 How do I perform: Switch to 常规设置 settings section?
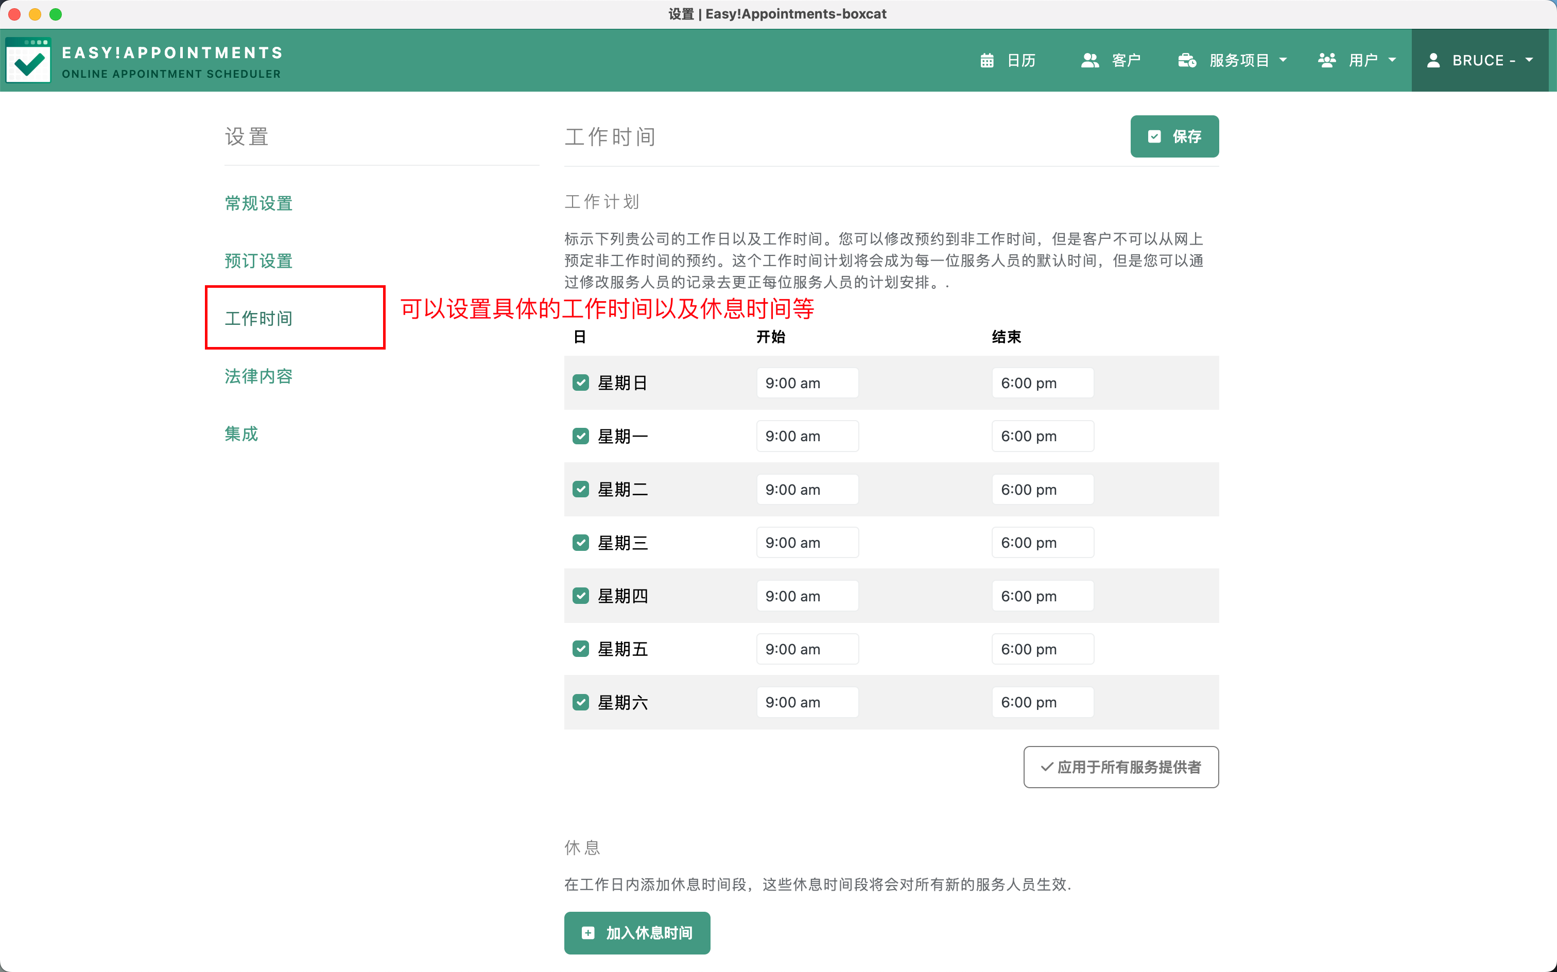[258, 203]
